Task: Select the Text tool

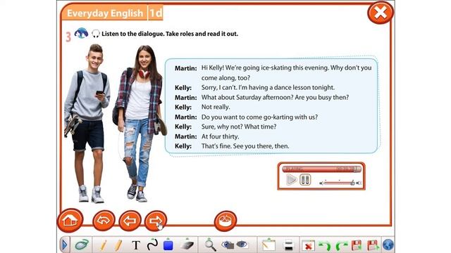Action: [x=136, y=245]
